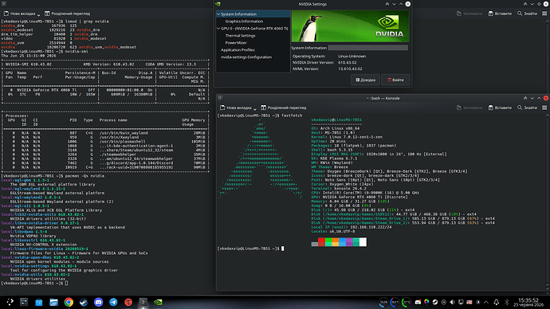Click the Discord system tray icon

pos(418,302)
